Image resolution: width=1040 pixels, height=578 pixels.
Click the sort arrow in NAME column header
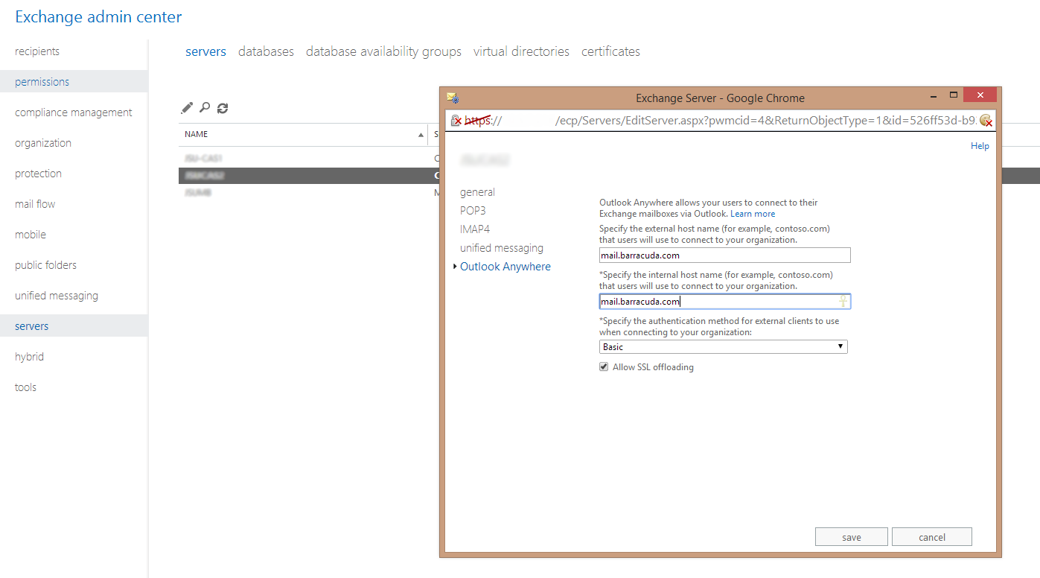pos(421,135)
